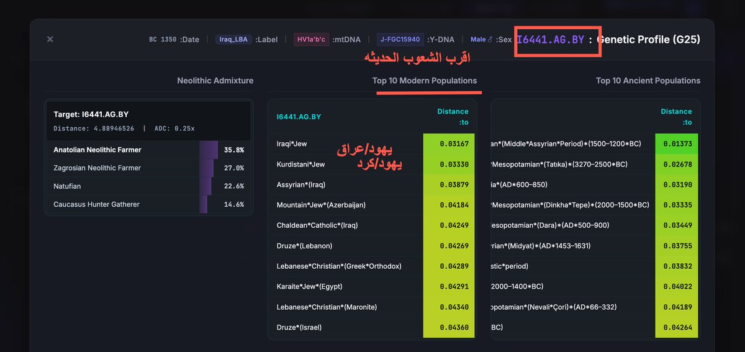Click Modern Populations Distance to column header

coord(453,117)
